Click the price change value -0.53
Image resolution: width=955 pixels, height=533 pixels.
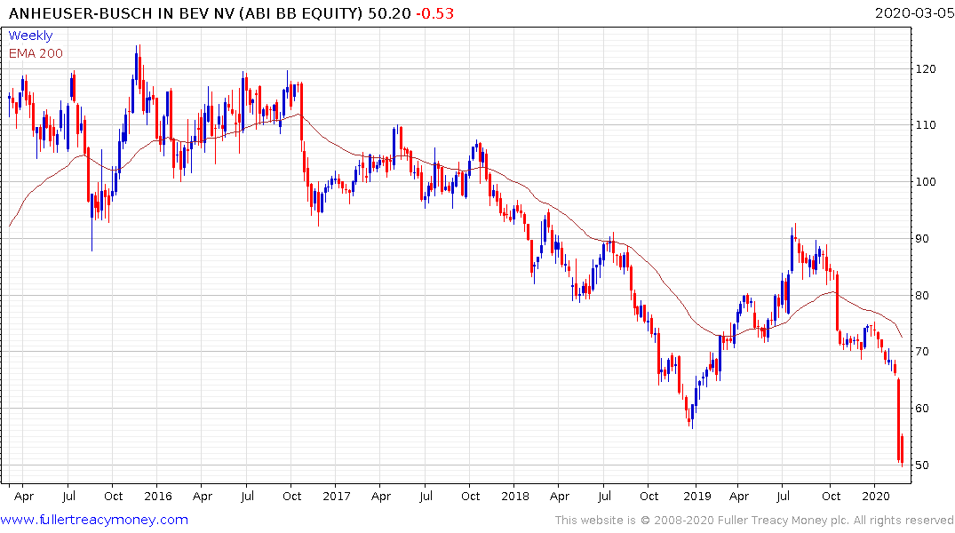tap(435, 12)
